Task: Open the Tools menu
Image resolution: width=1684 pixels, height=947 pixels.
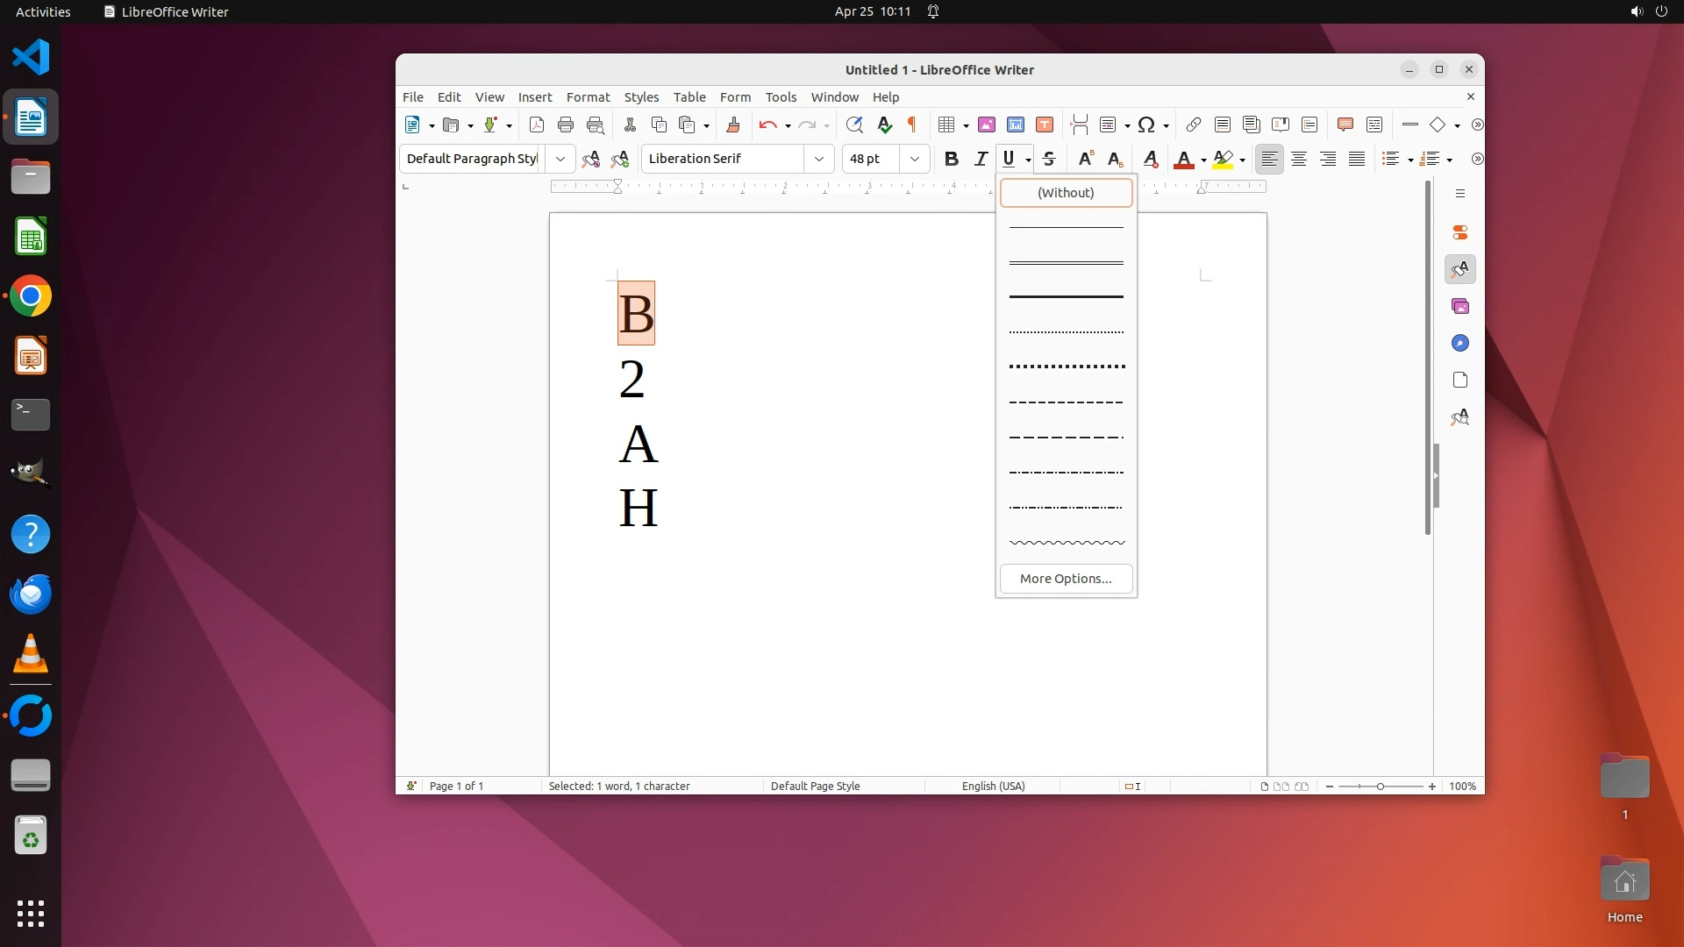Action: [781, 97]
